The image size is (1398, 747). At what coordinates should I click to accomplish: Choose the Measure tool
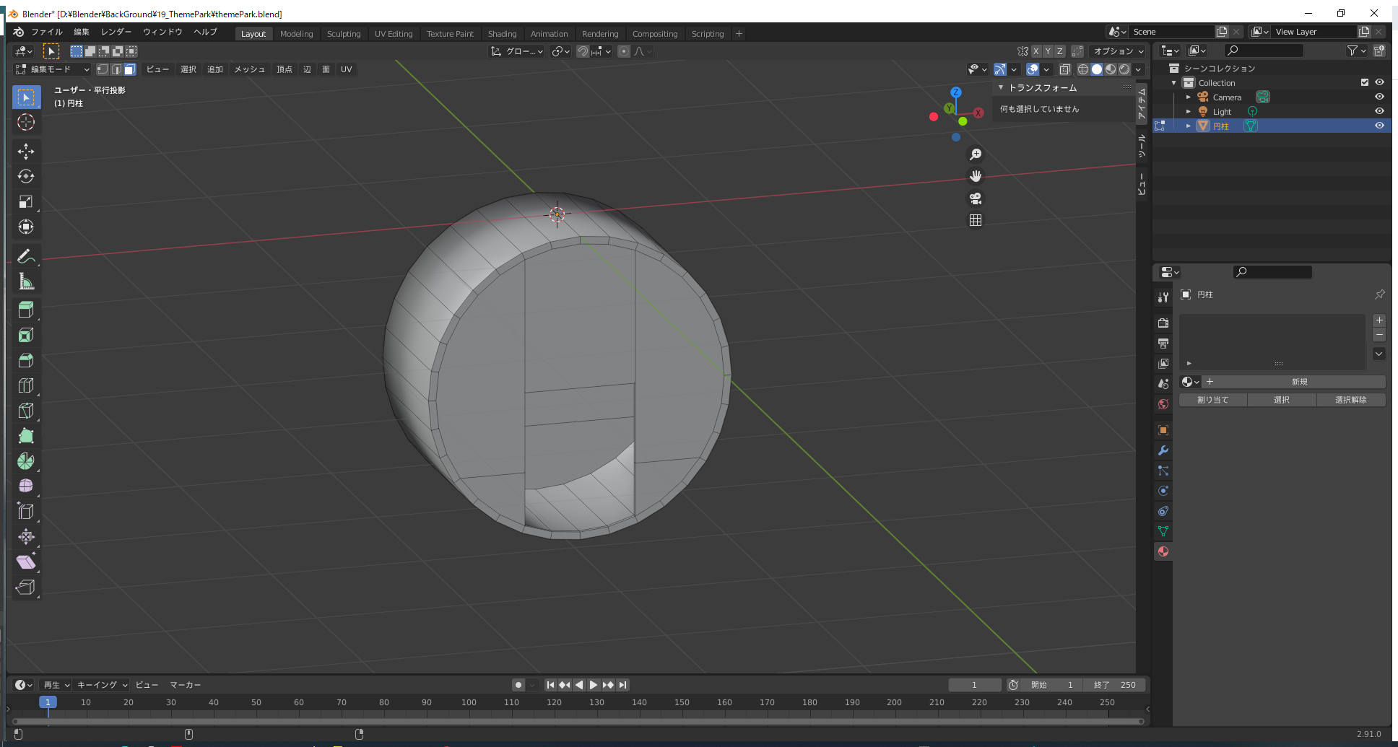pos(26,281)
